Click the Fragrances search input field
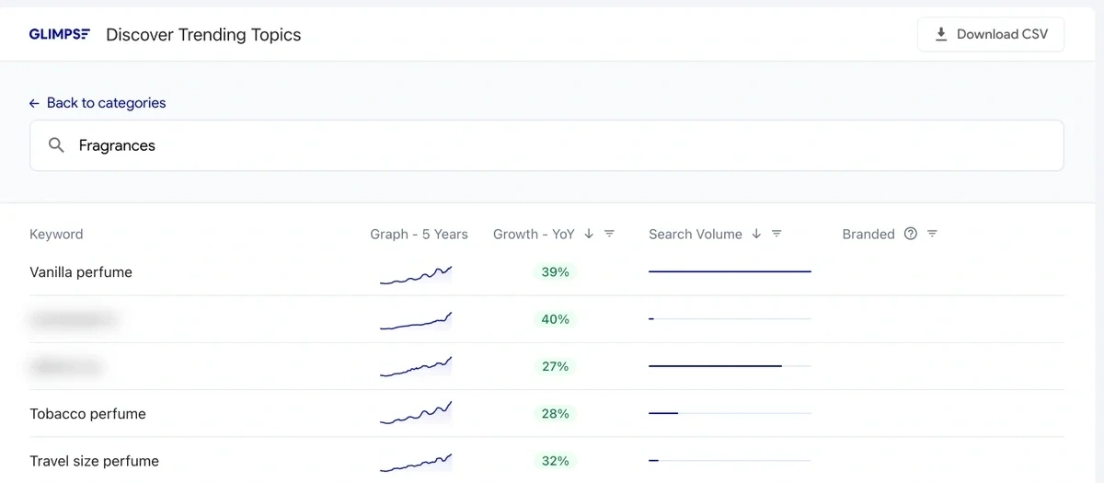The height and width of the screenshot is (483, 1104). tap(552, 145)
